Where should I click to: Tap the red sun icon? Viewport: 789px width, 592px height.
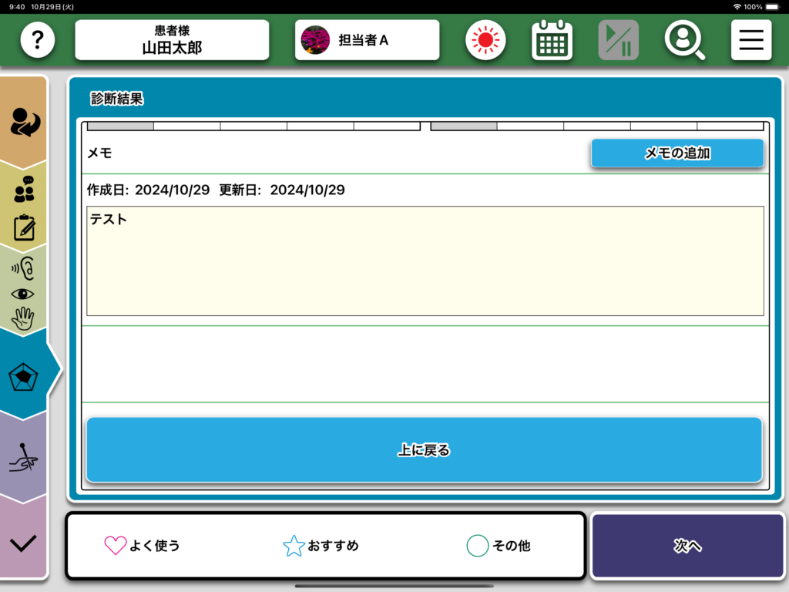coord(485,40)
